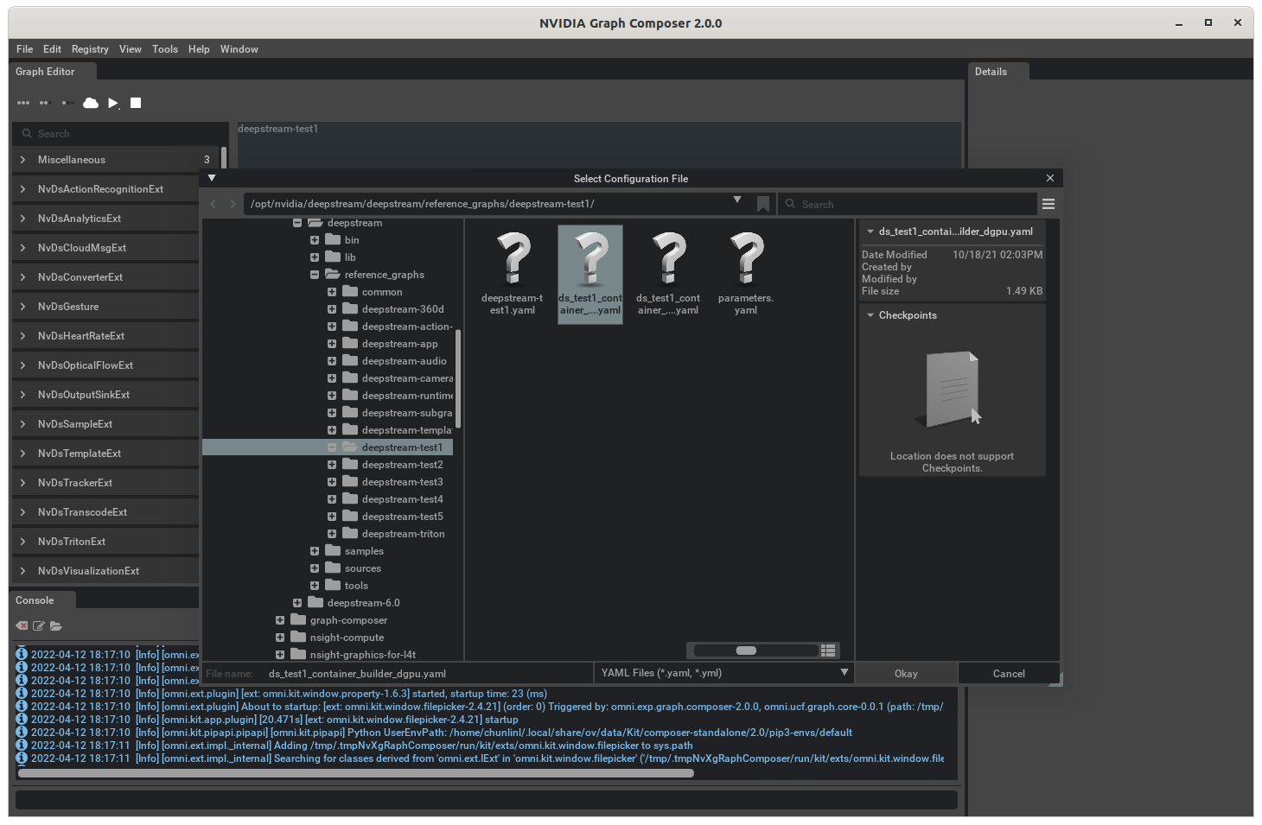Viewport: 1262px width, 825px height.
Task: Click the cloud upload icon in toolbar
Action: (x=90, y=103)
